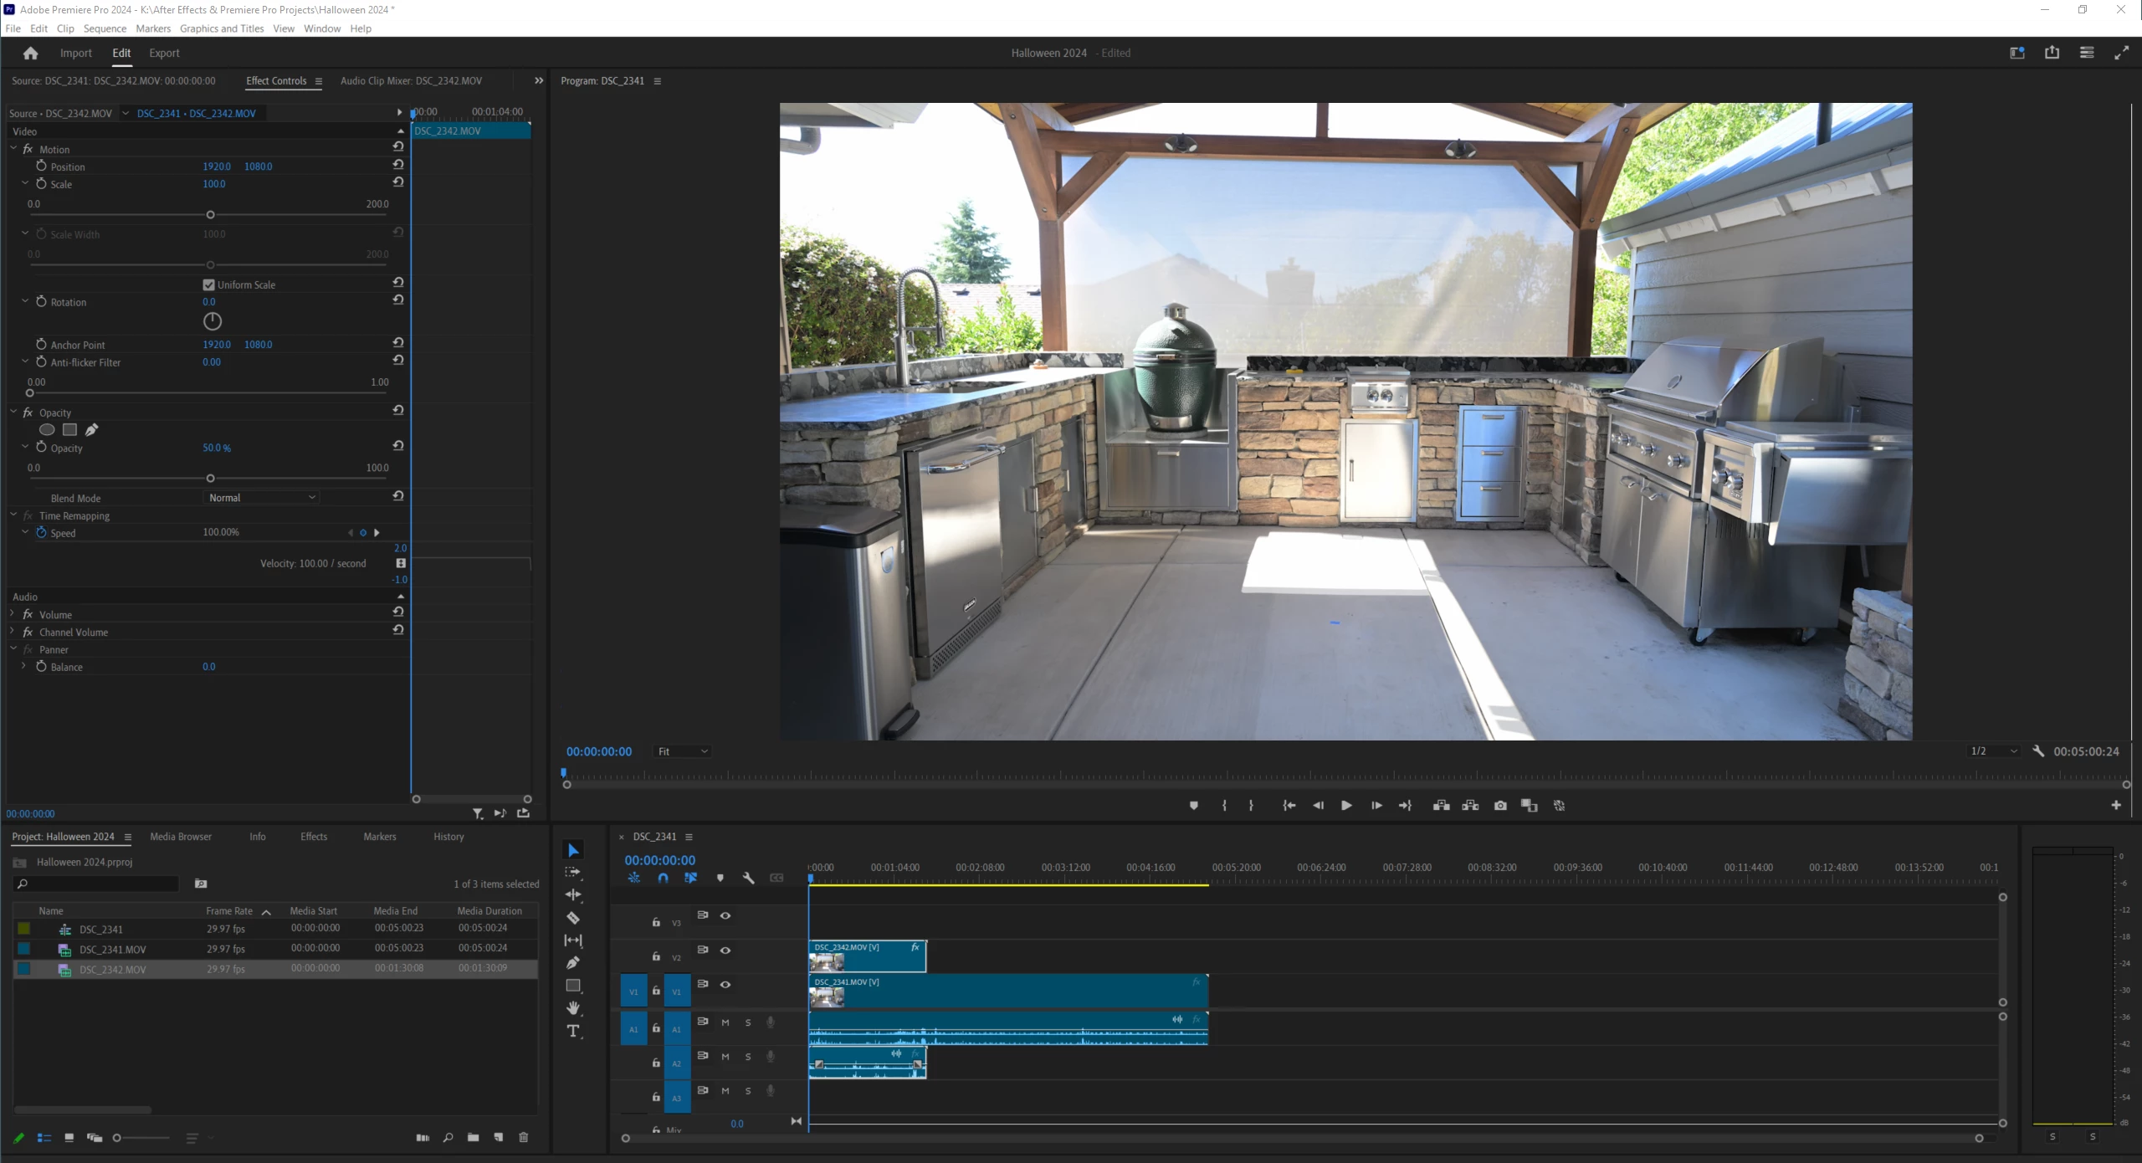Go to the Export workspace
This screenshot has width=2142, height=1163.
[x=164, y=53]
